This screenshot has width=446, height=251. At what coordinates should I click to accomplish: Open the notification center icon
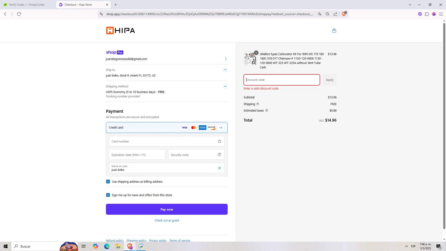point(439,246)
